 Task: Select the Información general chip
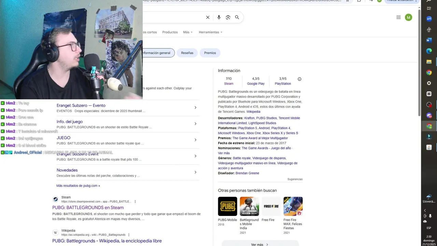(x=158, y=53)
